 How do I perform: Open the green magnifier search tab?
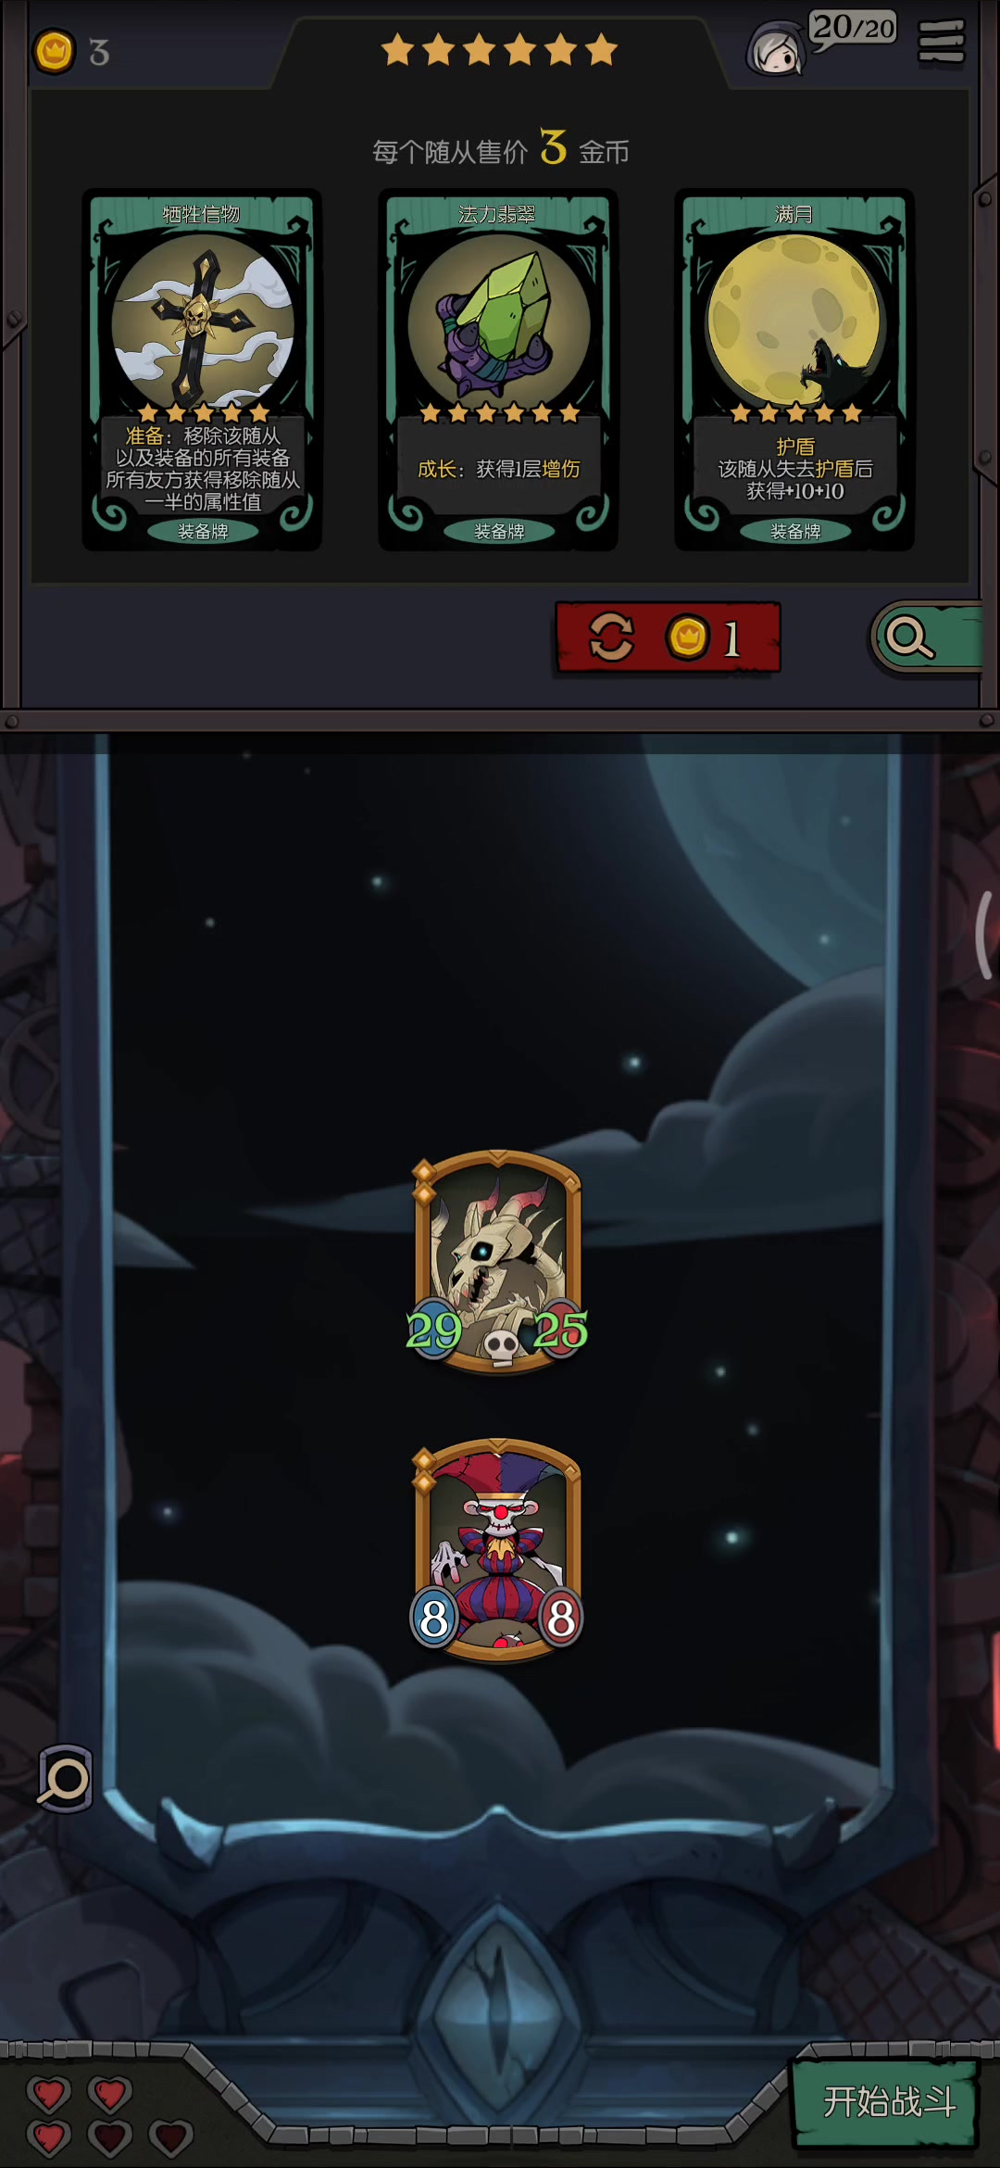tap(926, 637)
